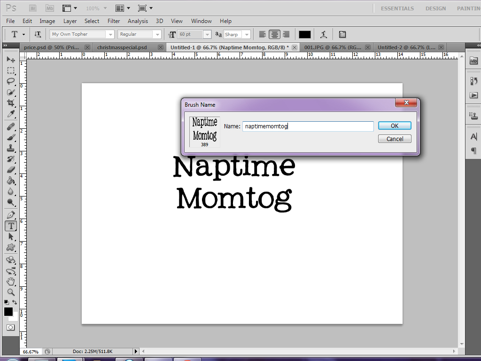Screen dimensions: 481x361
Task: Launch Bridge from the application bar
Action: [x=33, y=8]
